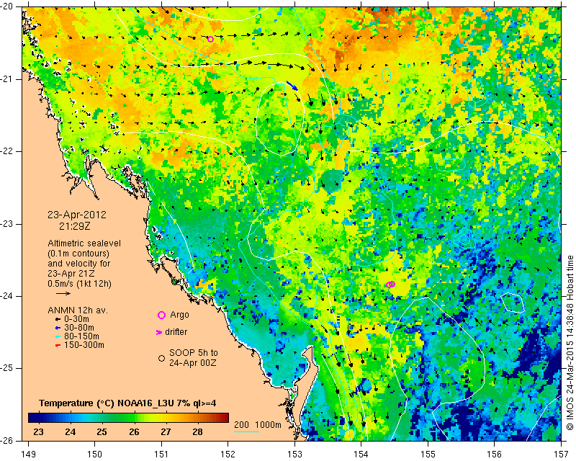Click the blue 30-80m arrow legend symbol
The image size is (576, 461).
click(58, 328)
